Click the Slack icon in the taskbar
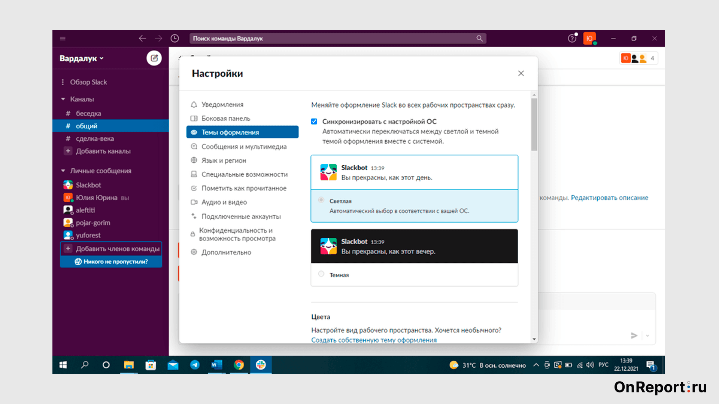 pos(261,365)
